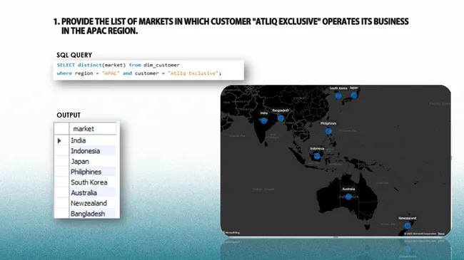This screenshot has height=260, width=464.
Task: Click the Australia map bubble
Action: (x=348, y=197)
